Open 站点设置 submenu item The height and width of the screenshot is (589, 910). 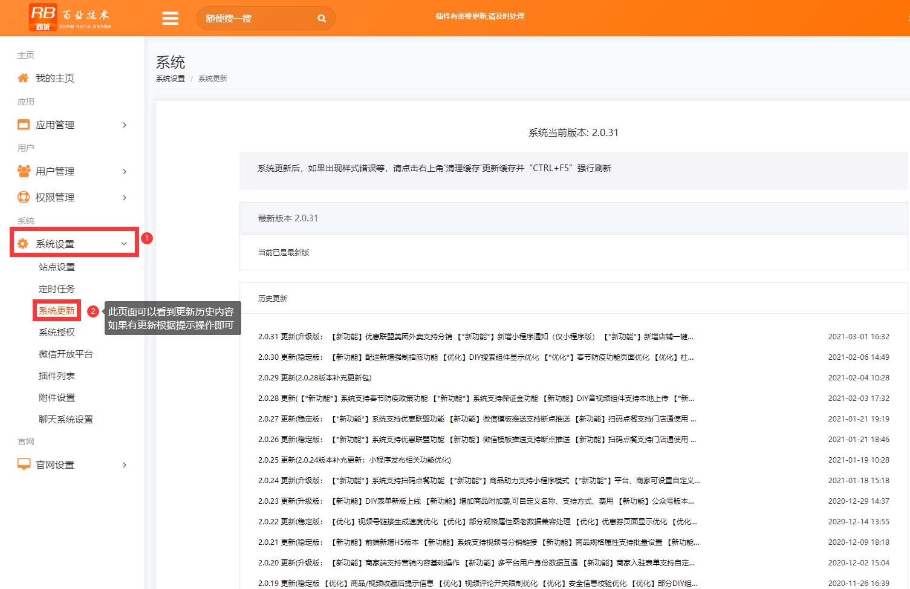pos(57,267)
